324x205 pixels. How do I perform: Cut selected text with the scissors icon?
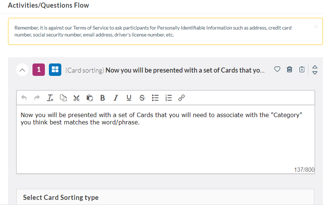tap(76, 98)
